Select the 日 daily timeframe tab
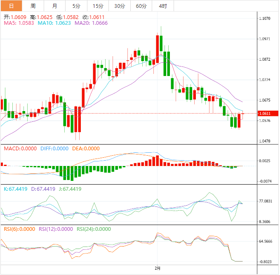Image resolution: width=280 pixels, height=275 pixels. point(11,6)
